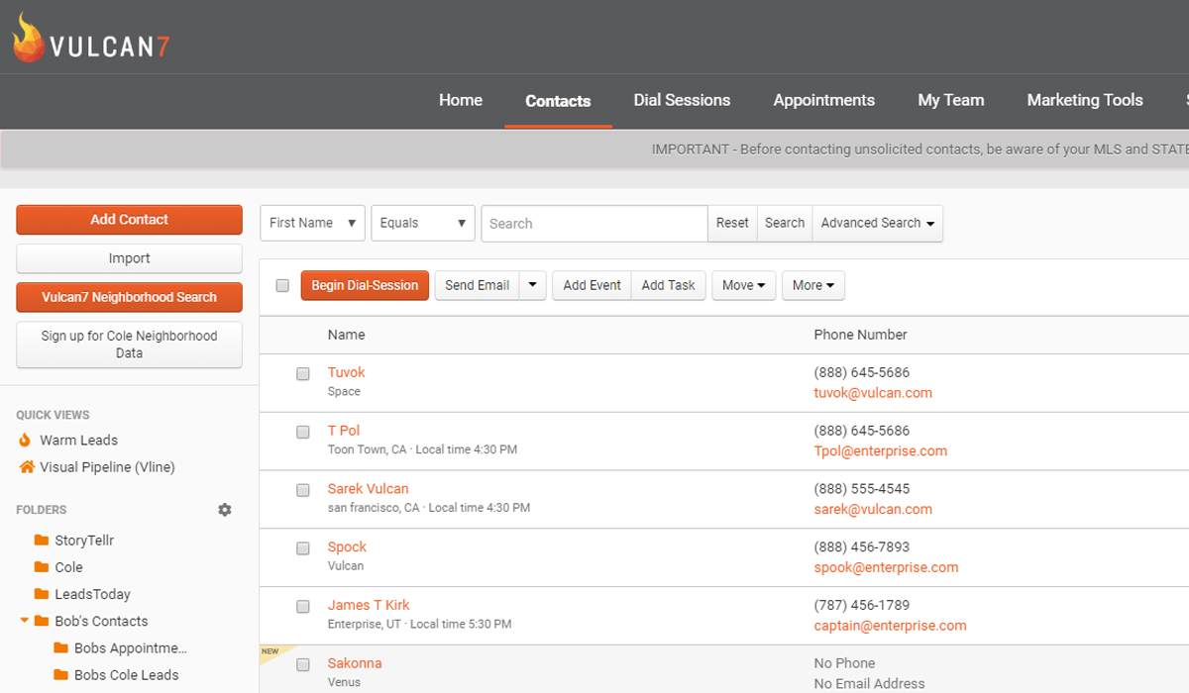
Task: Select Sarek Vulcan's checkbox
Action: (x=303, y=490)
